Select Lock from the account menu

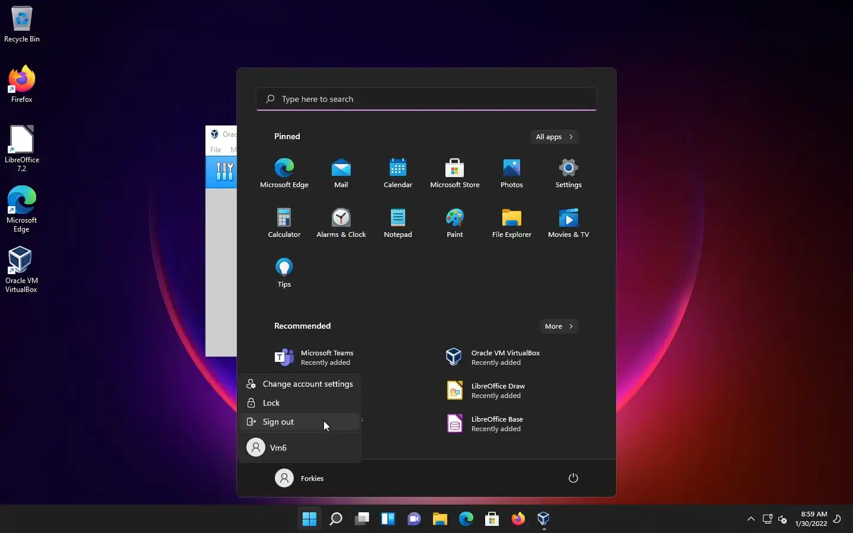click(x=300, y=403)
